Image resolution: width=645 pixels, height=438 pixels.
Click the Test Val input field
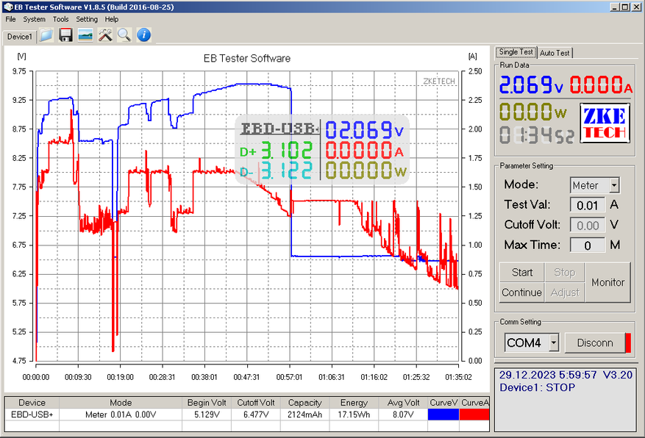[588, 205]
